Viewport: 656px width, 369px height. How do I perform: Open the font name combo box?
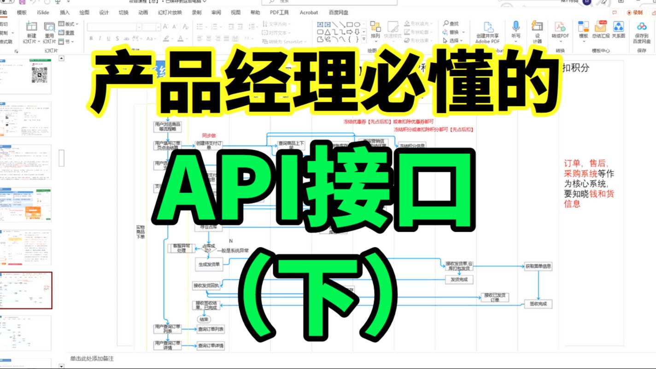click(x=114, y=27)
